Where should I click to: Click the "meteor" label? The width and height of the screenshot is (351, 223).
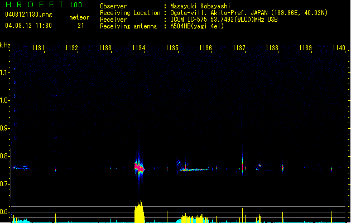pos(79,17)
